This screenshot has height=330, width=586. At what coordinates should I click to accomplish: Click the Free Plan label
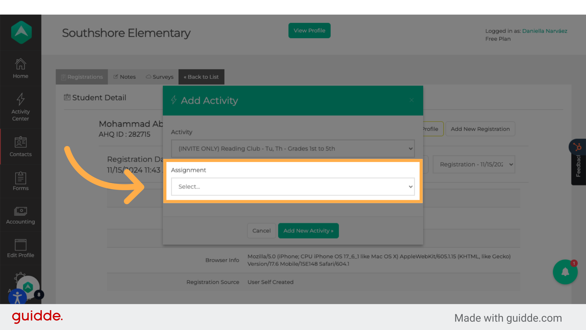498,39
